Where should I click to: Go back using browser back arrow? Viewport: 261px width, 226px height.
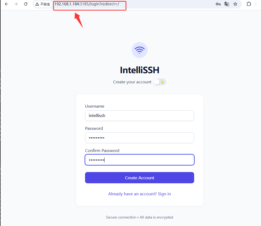point(6,4)
